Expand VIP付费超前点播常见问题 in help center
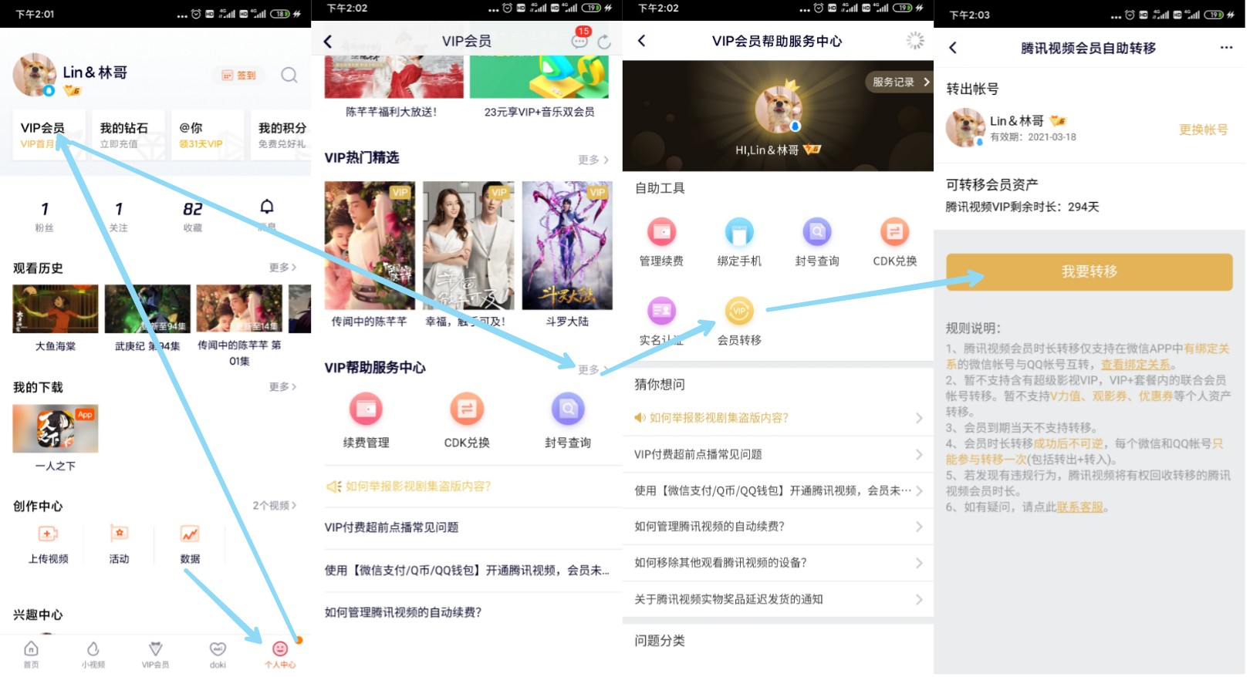The width and height of the screenshot is (1260, 677). [778, 454]
